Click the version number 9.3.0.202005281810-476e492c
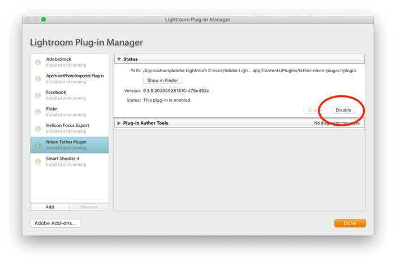The width and height of the screenshot is (396, 264). pos(176,91)
